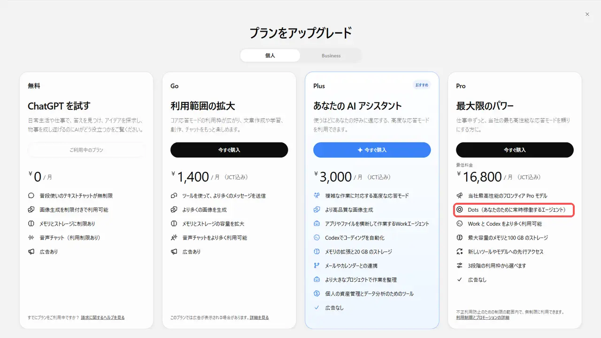Open the 利用制限とプロモーションの詳細 link
601x338 pixels.
coord(483,318)
